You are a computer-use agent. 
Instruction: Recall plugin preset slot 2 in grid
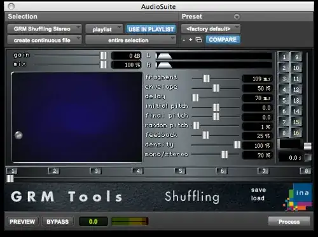284,68
